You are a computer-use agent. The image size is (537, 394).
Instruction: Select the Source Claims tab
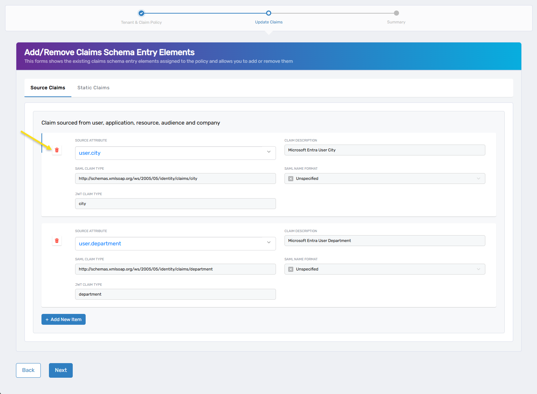click(x=48, y=88)
